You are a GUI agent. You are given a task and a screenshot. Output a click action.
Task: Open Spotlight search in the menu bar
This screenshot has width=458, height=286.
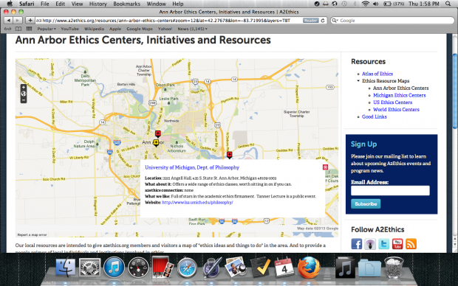pyautogui.click(x=448, y=4)
